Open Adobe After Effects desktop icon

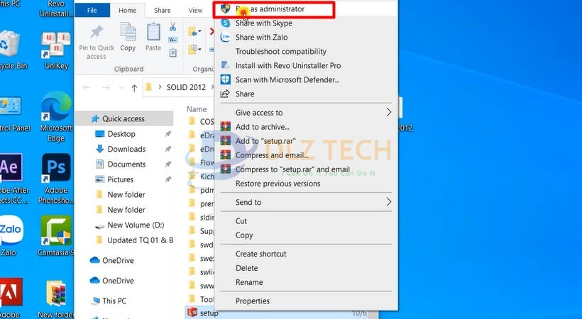[x=13, y=179]
